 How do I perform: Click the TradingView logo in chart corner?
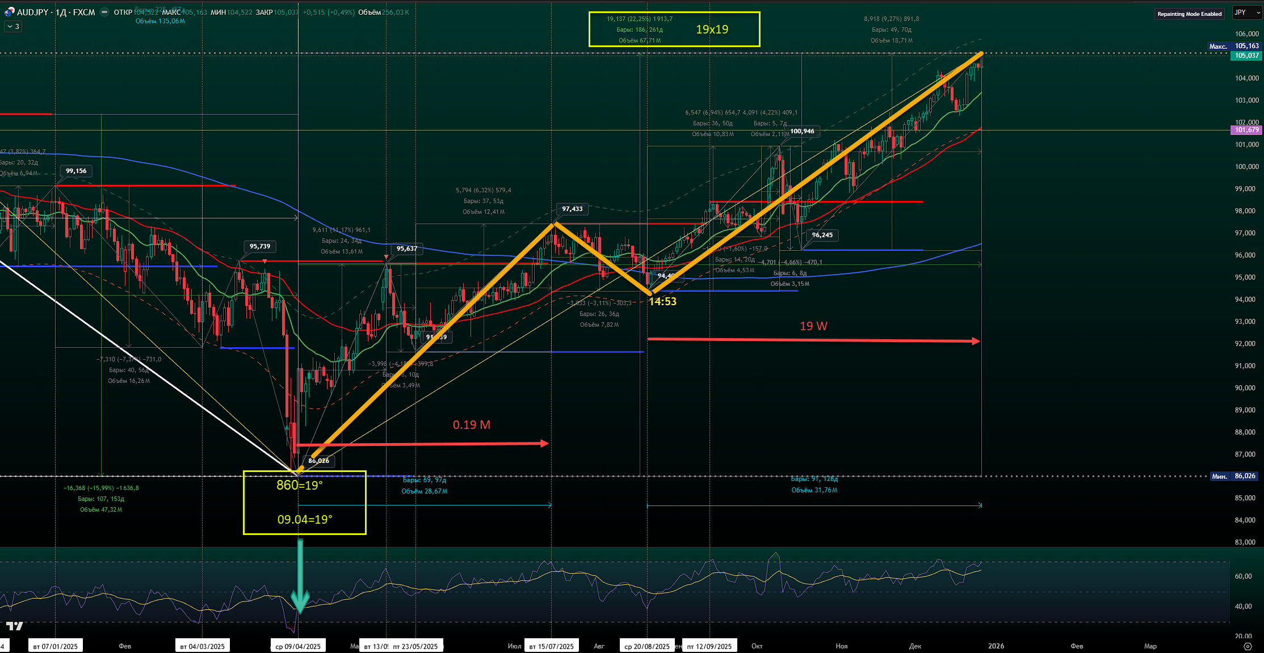pos(15,626)
